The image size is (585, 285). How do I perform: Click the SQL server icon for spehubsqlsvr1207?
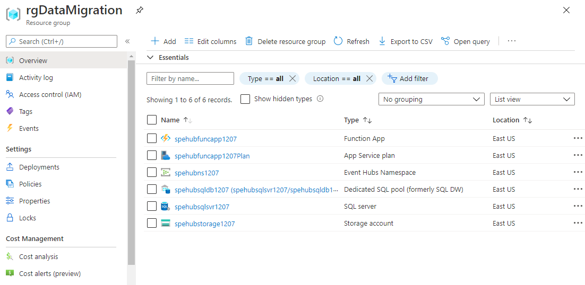tap(165, 207)
